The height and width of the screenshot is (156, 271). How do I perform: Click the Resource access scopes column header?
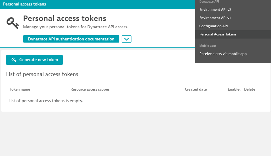(x=90, y=89)
